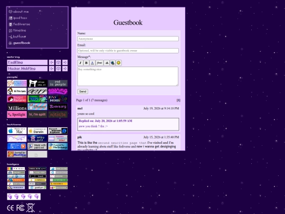Click the yellow Cyberduck badge
Screen dimensions: 285x214
37,180
